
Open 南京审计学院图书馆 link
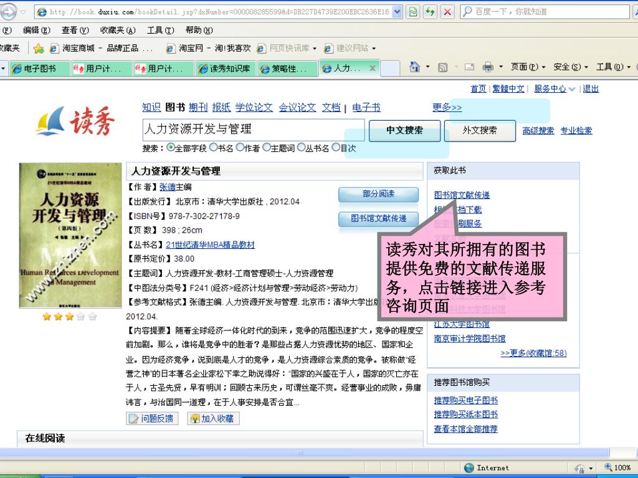[x=470, y=339]
